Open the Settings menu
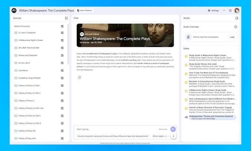 coord(213,10)
